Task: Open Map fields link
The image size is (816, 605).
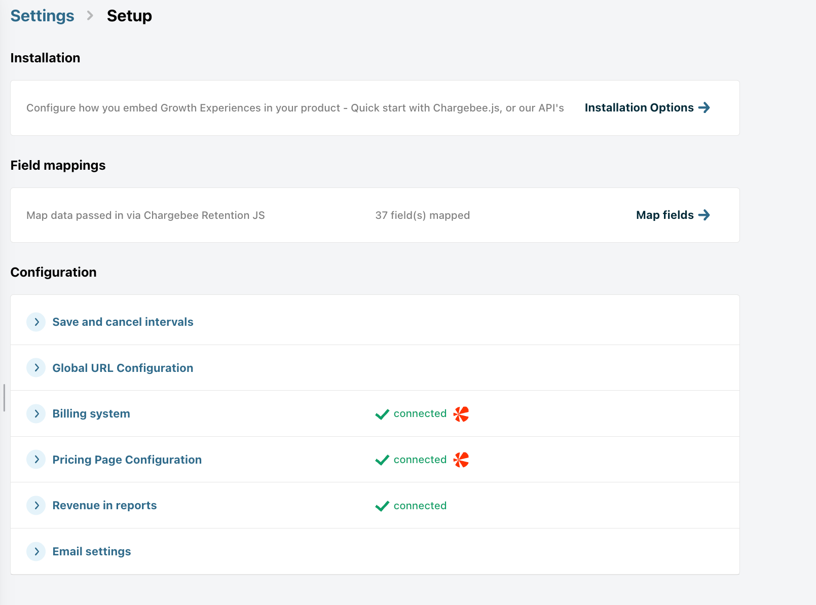Action: click(x=673, y=215)
